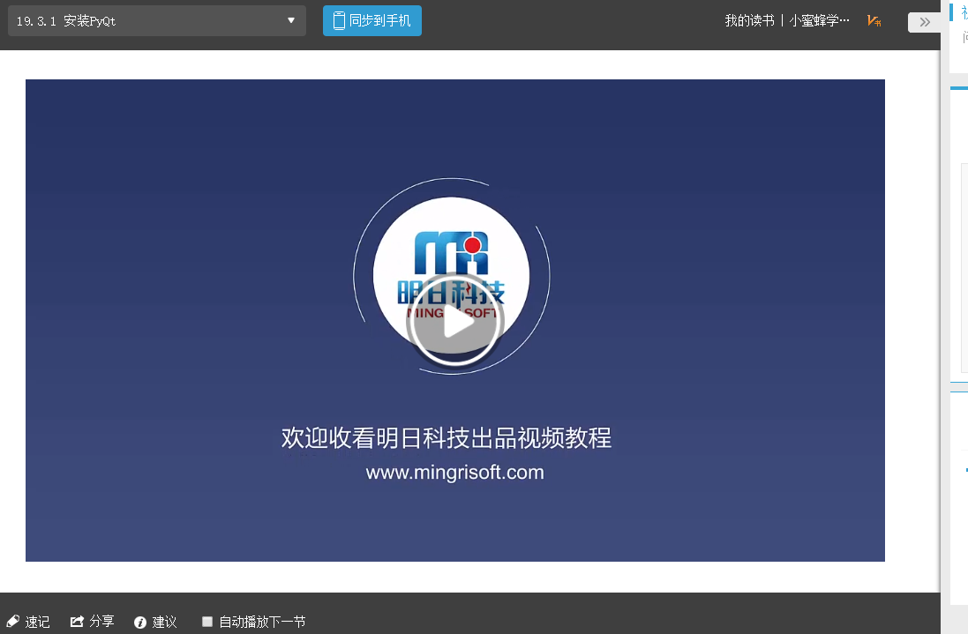
Task: Click the www.mingrisoft.com text in the video
Action: tap(455, 473)
